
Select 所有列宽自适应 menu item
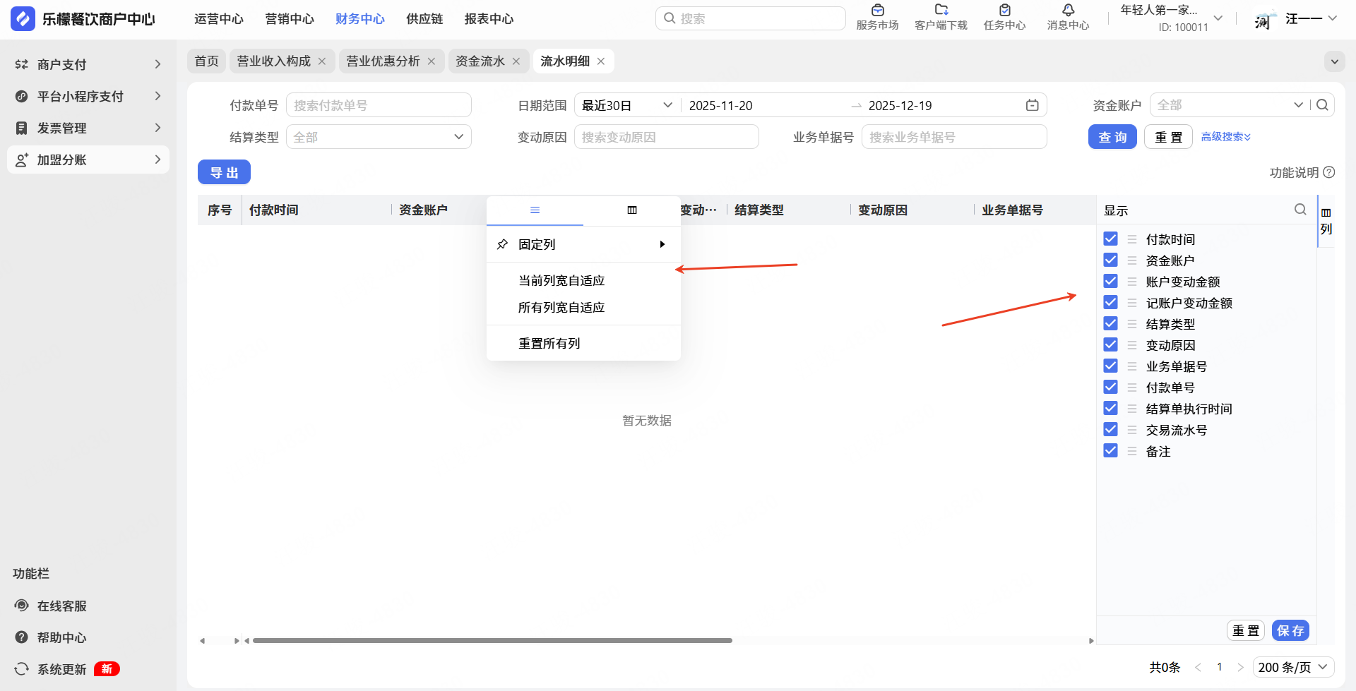pos(583,307)
